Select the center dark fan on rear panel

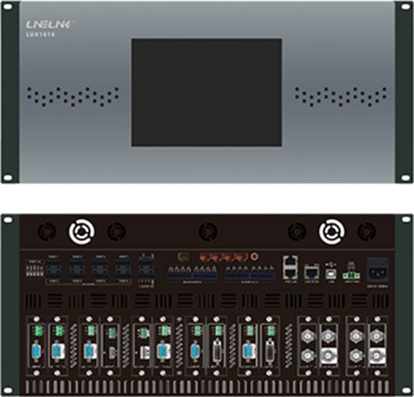(208, 232)
